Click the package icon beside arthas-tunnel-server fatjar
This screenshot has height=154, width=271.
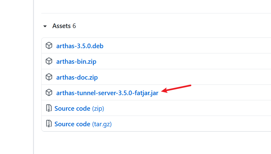coord(49,92)
